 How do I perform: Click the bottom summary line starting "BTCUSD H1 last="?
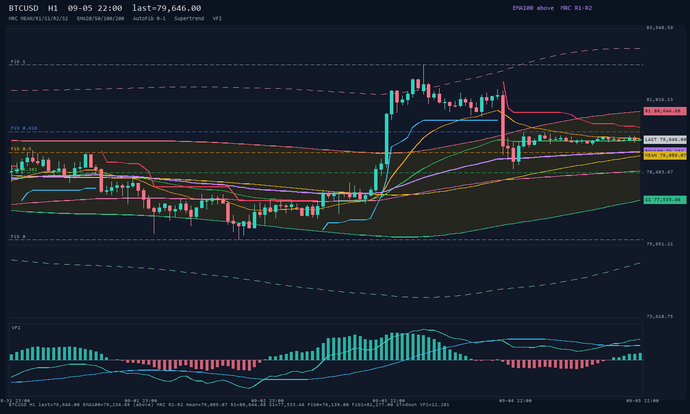[229, 405]
